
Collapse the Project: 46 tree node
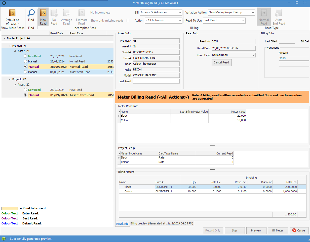(x=10, y=46)
